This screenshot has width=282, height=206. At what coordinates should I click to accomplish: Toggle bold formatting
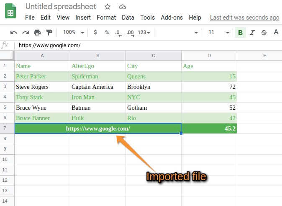click(x=240, y=33)
